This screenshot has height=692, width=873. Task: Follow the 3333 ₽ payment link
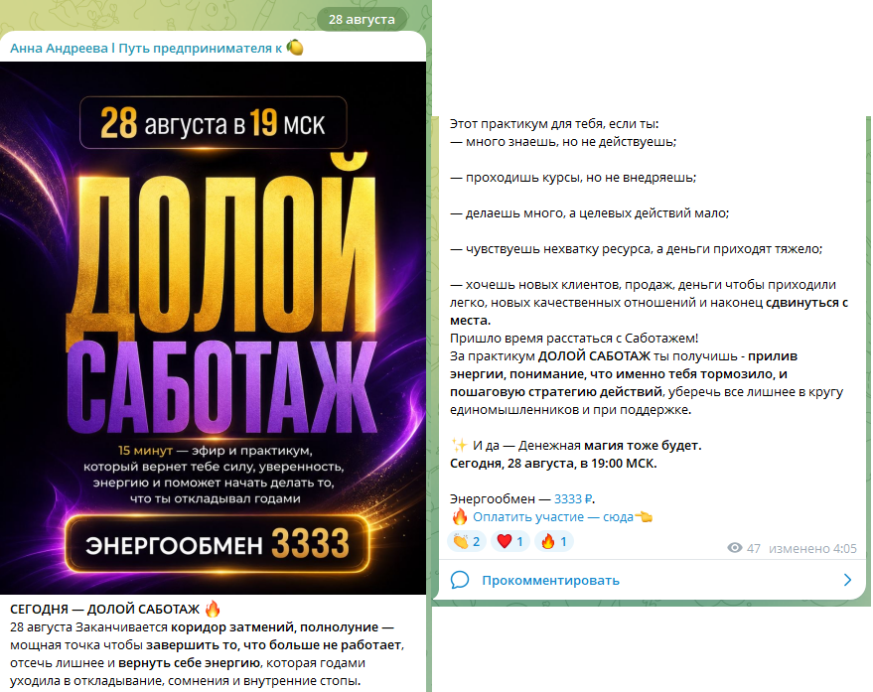click(x=574, y=498)
